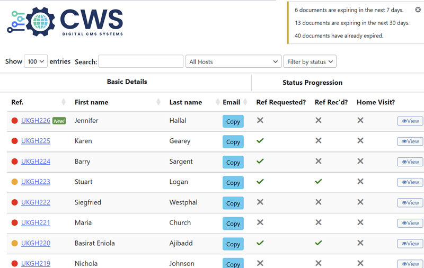Screen dimensions: 424x268
Task: Open record UKGH225
Action: 36,141
